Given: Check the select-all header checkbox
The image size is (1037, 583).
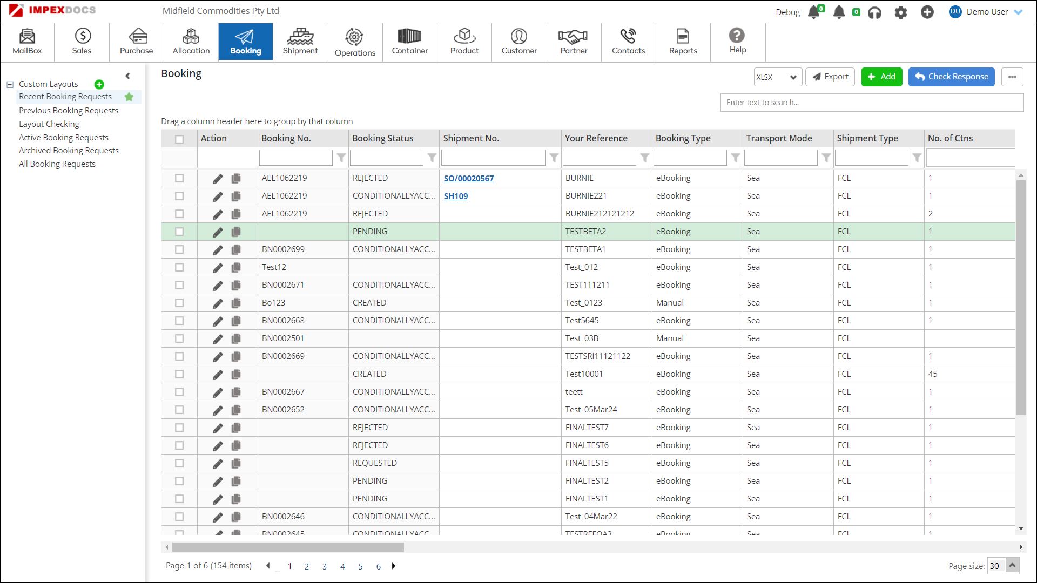Looking at the screenshot, I should (x=179, y=139).
